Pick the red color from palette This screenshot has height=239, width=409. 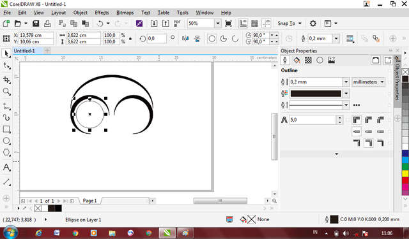pyautogui.click(x=405, y=180)
